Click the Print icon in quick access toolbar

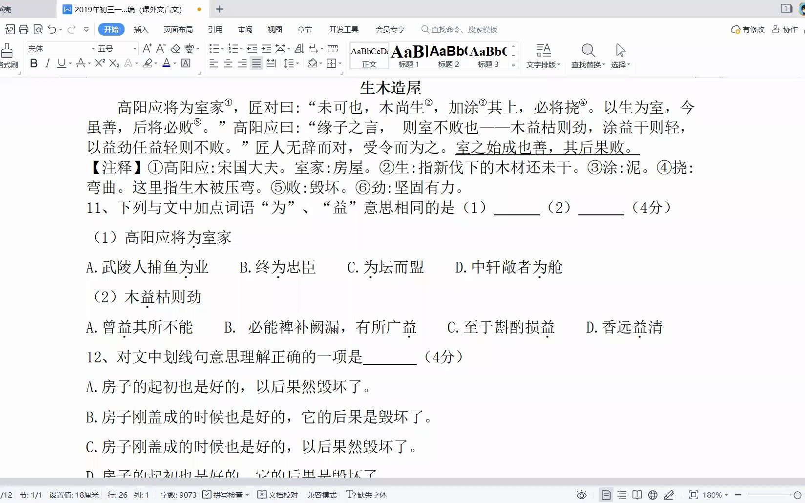[x=23, y=30]
